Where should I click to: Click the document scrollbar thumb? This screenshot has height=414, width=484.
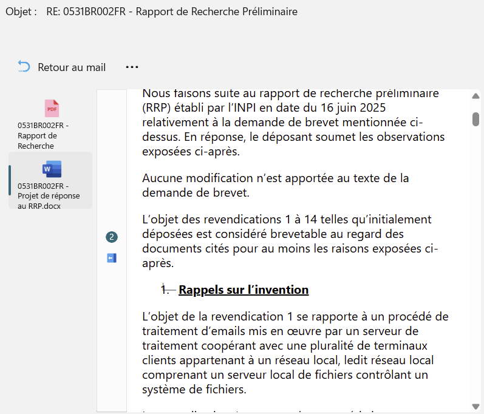(x=475, y=119)
